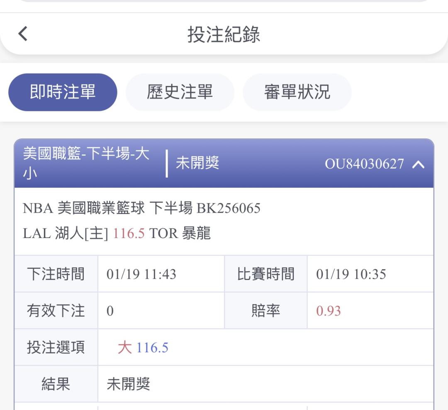Open the 歷史注單 tab
Image resolution: width=448 pixels, height=410 pixels.
pos(180,92)
